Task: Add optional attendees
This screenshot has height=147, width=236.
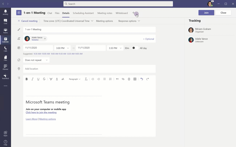Action: [149, 39]
